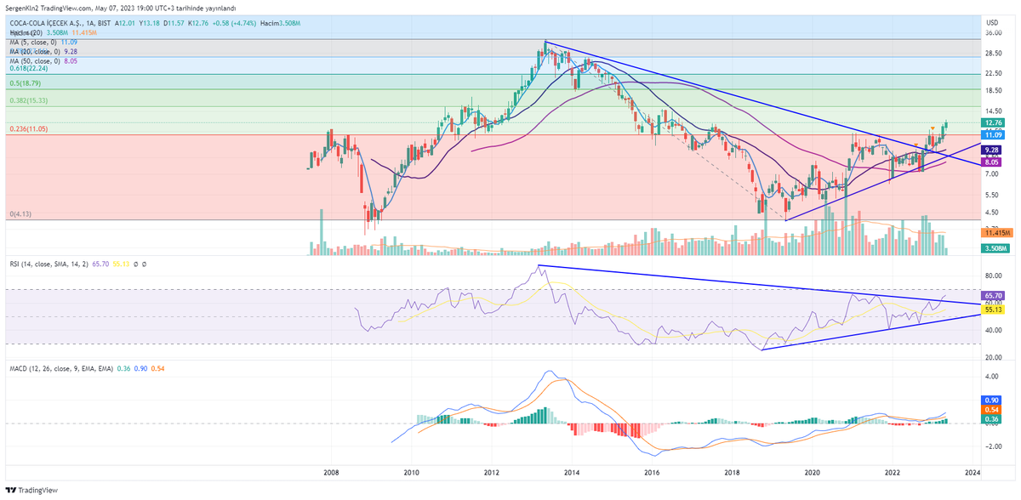The width and height of the screenshot is (1021, 500).
Task: Click the 2012 label on time axis
Action: (x=492, y=471)
